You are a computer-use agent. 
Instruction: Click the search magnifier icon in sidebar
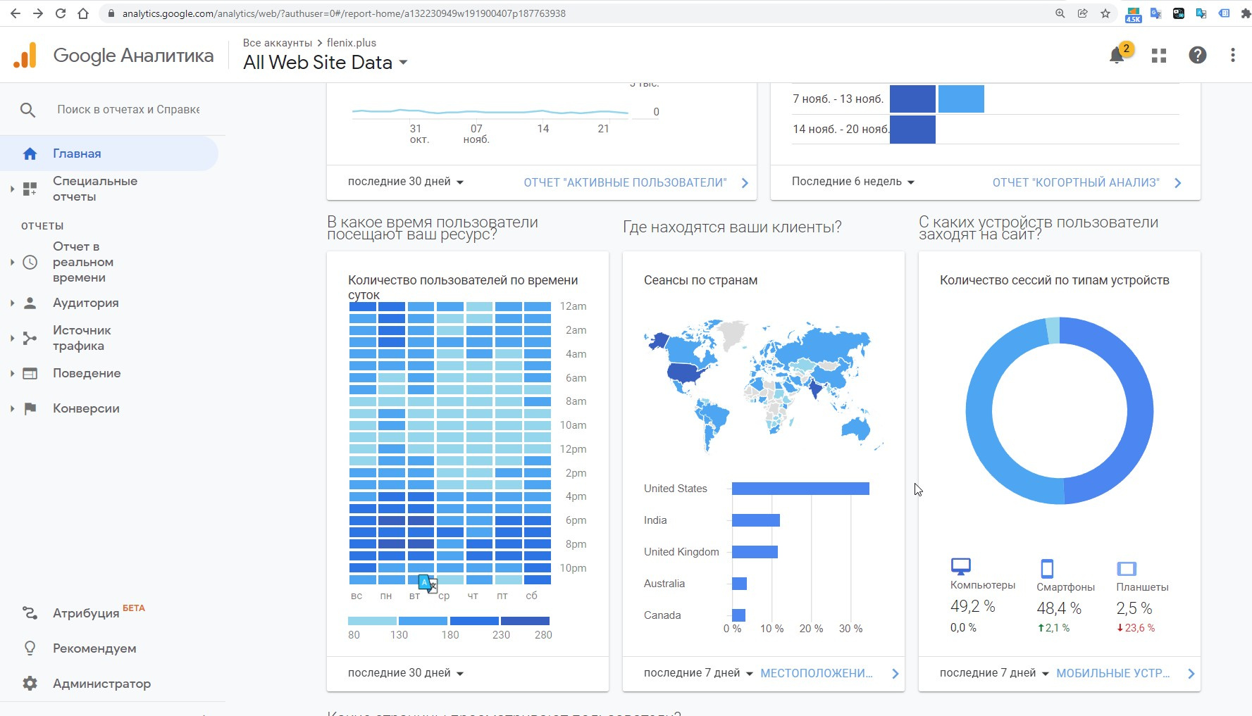(27, 110)
